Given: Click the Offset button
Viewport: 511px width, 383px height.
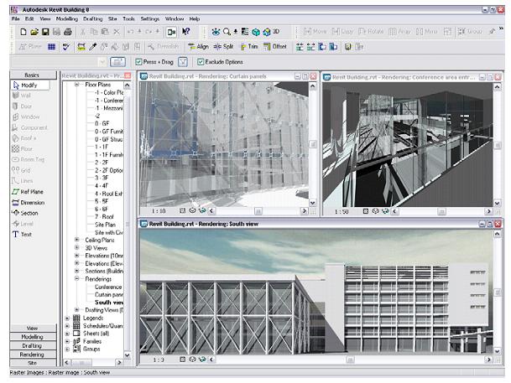Looking at the screenshot, I should (274, 46).
